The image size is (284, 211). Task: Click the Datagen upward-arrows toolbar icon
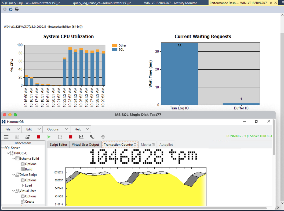(103, 137)
